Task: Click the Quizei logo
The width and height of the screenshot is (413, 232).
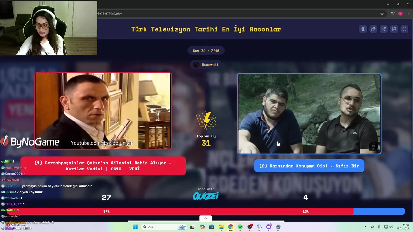Action: [206, 196]
